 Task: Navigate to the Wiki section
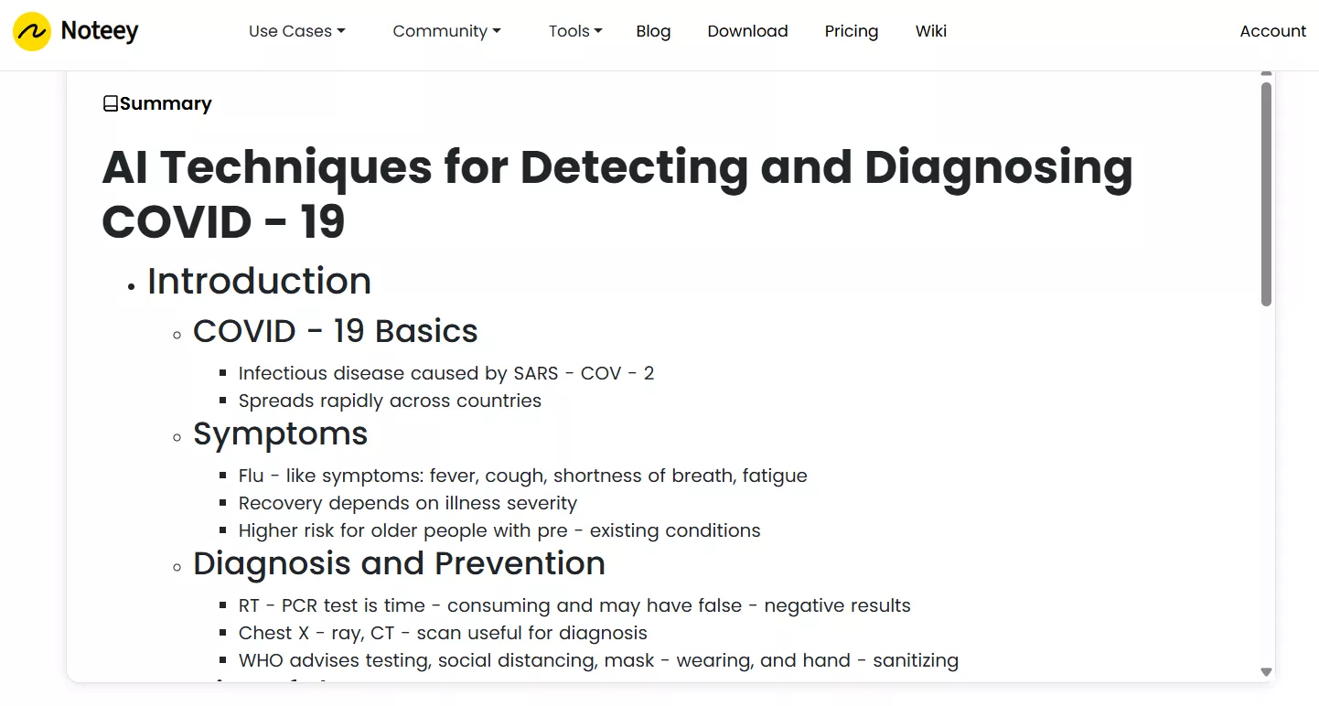point(930,30)
